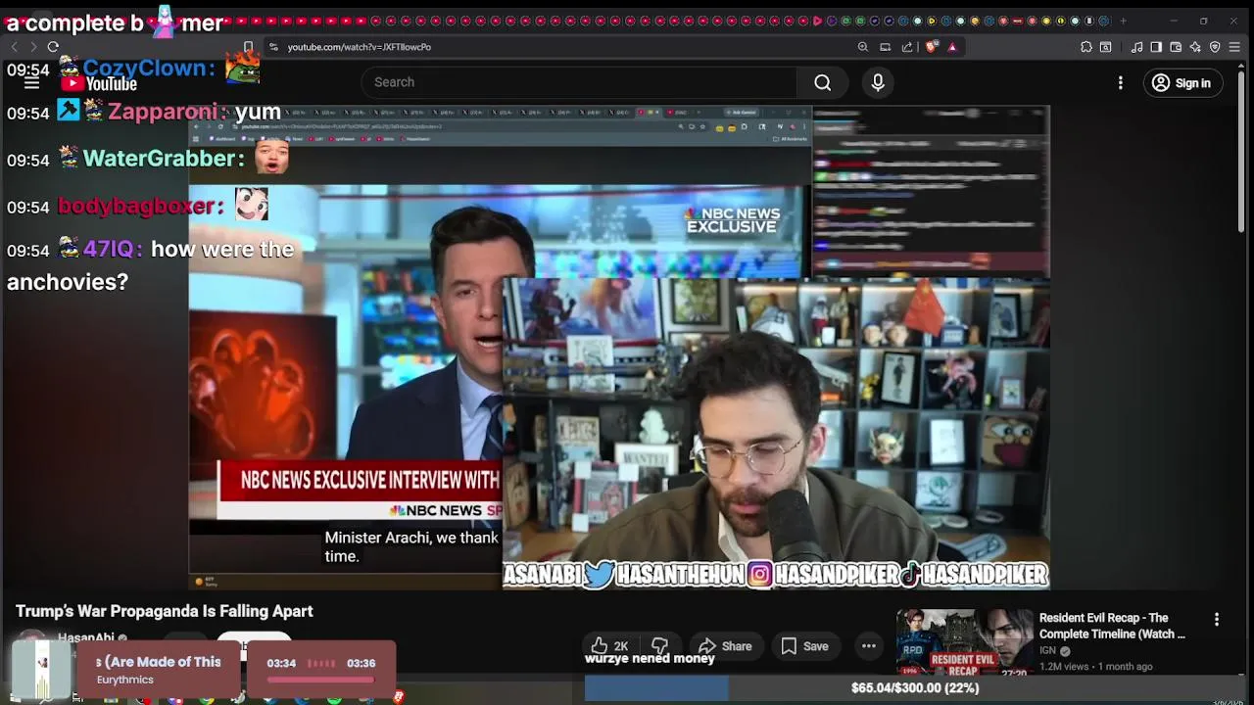1254x705 pixels.
Task: Click the NBC NEWS EXCLUSIVE logo in video
Action: click(732, 220)
